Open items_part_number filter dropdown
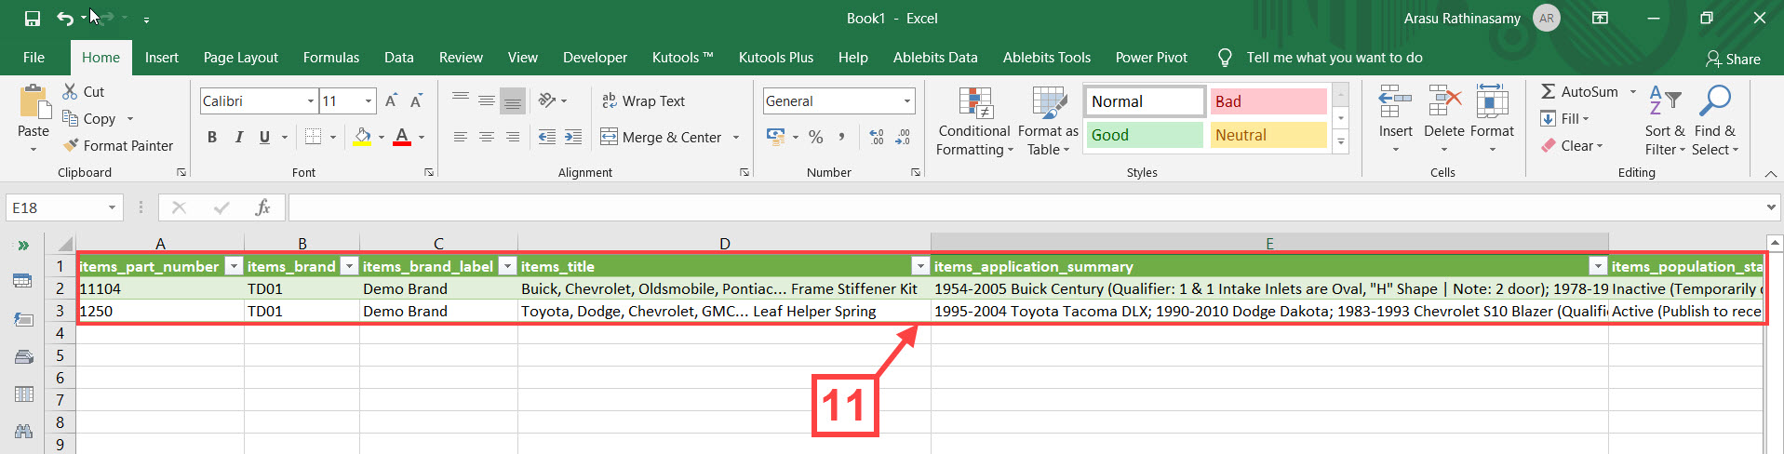1784x454 pixels. (x=235, y=266)
